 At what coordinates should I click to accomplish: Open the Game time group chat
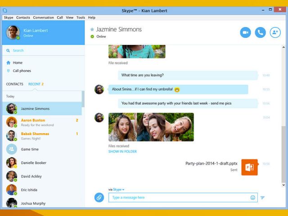point(42,149)
